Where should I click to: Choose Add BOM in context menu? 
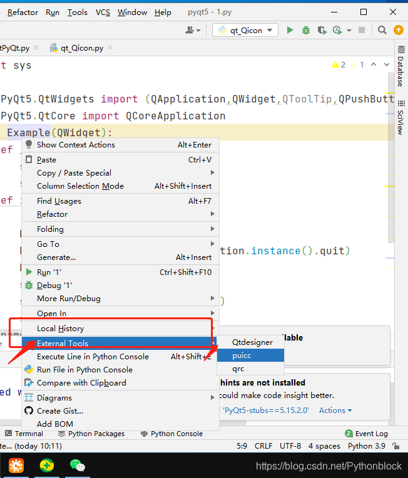click(121, 424)
